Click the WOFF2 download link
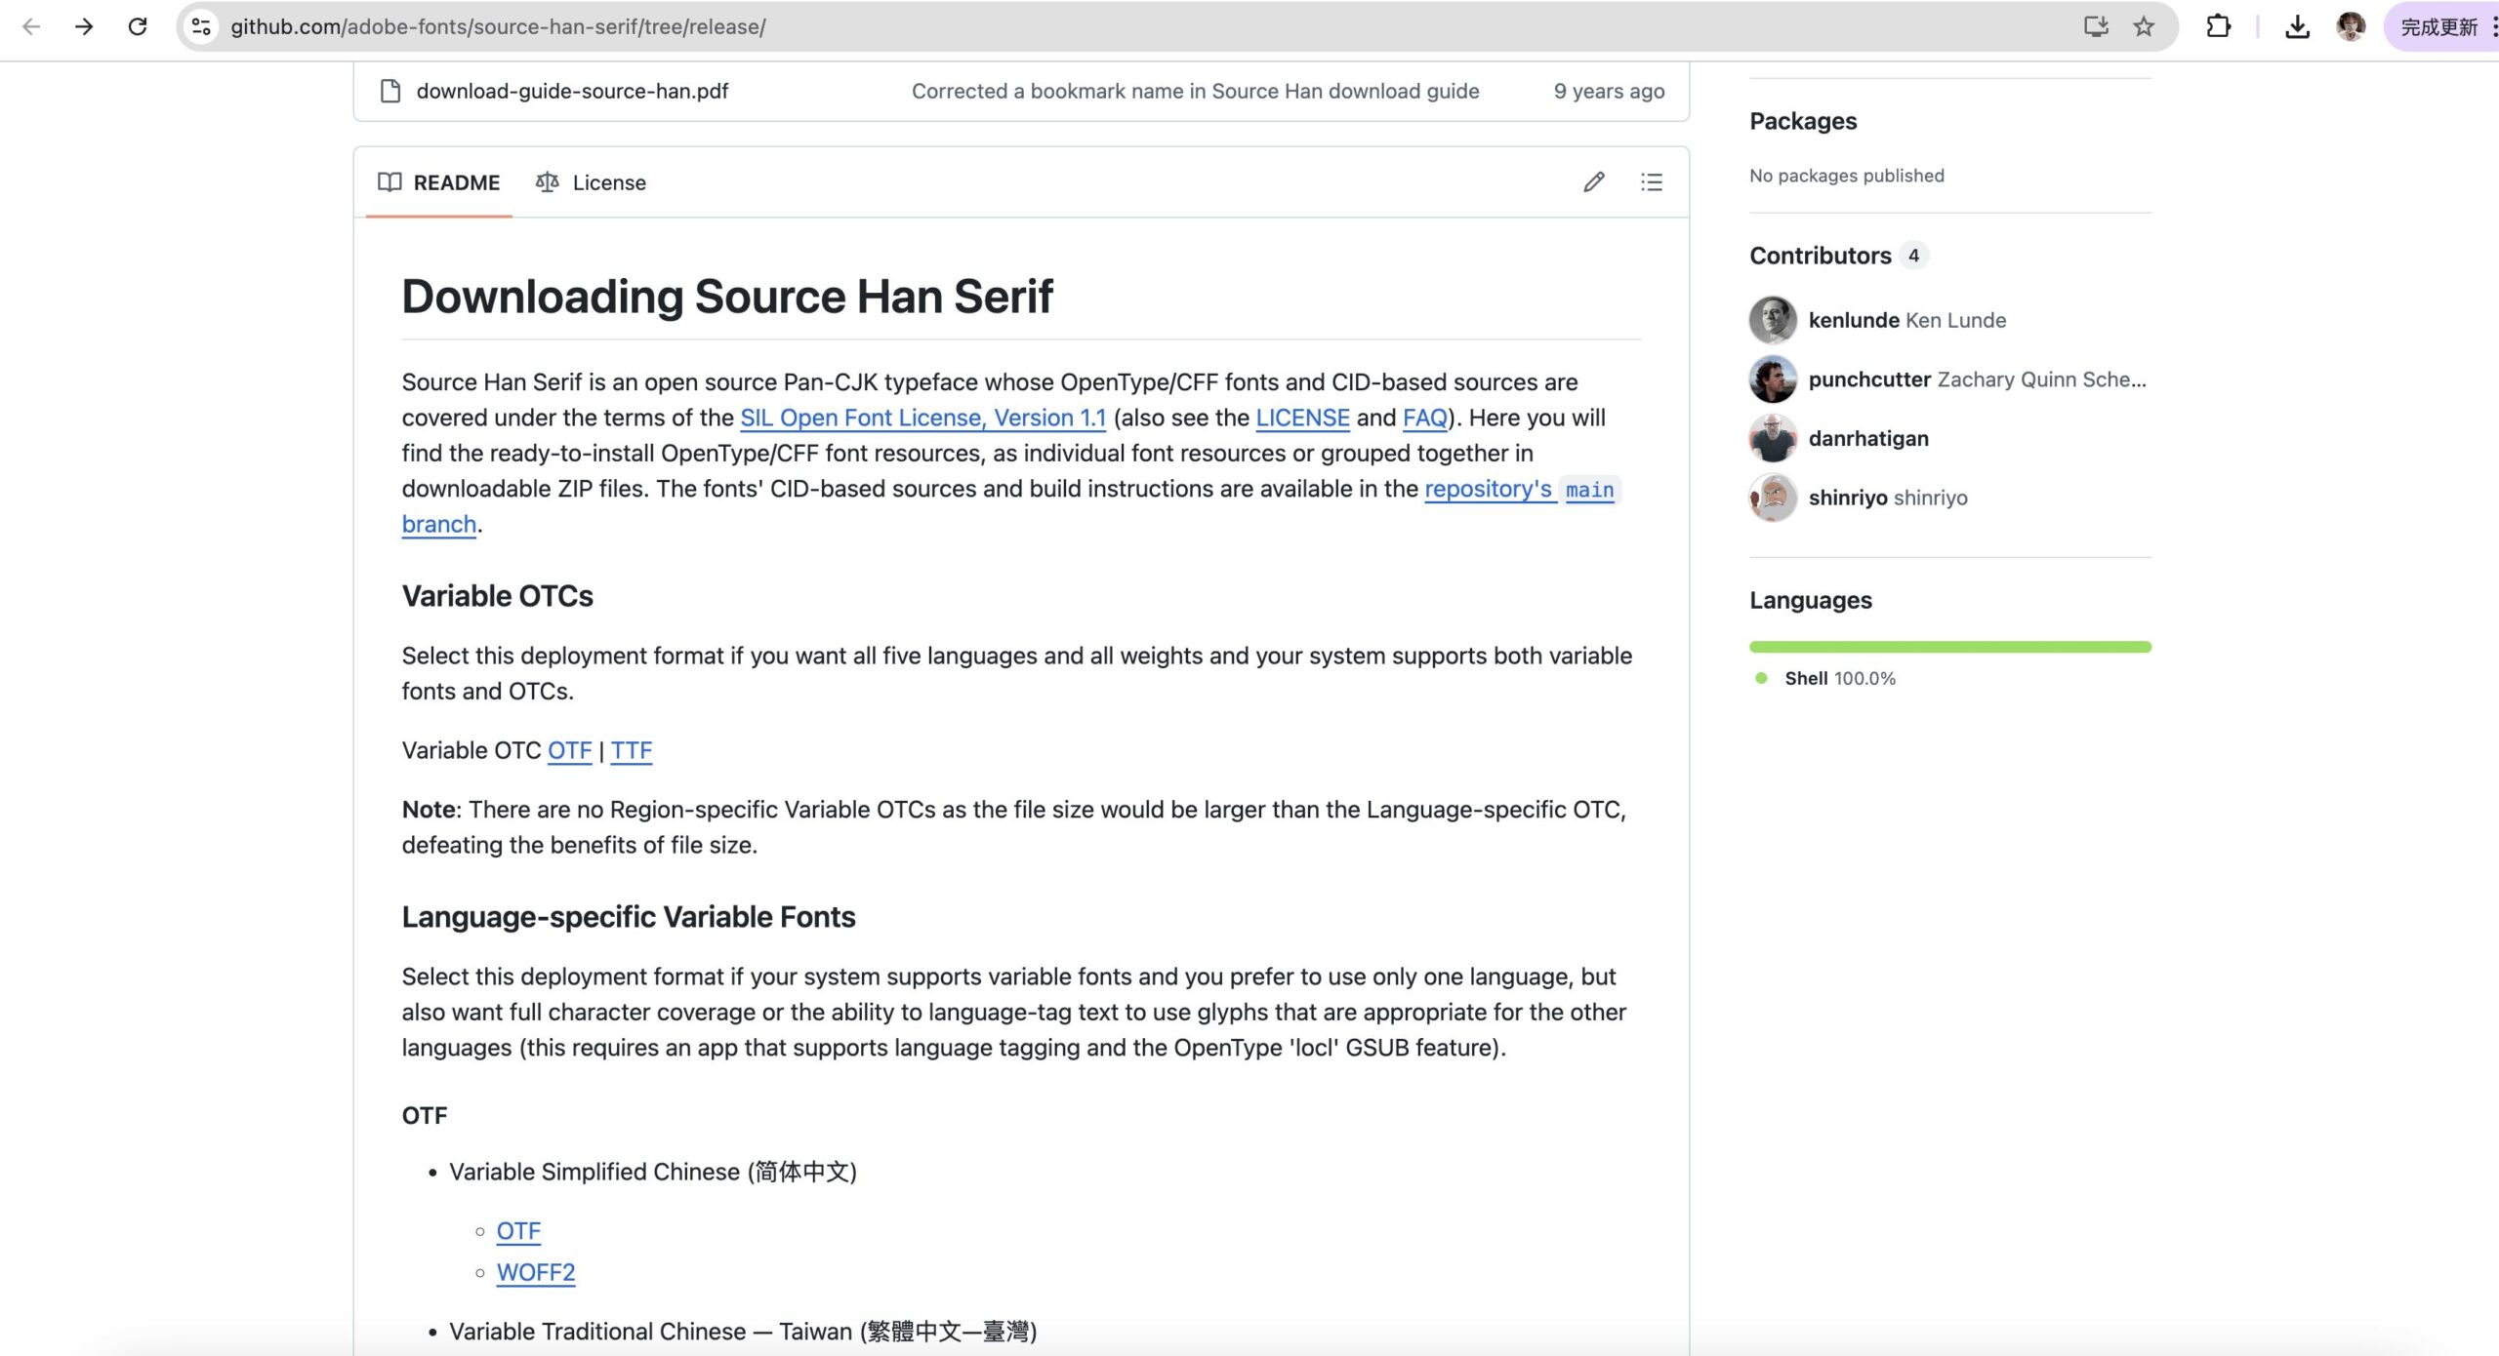2499x1356 pixels. point(536,1272)
